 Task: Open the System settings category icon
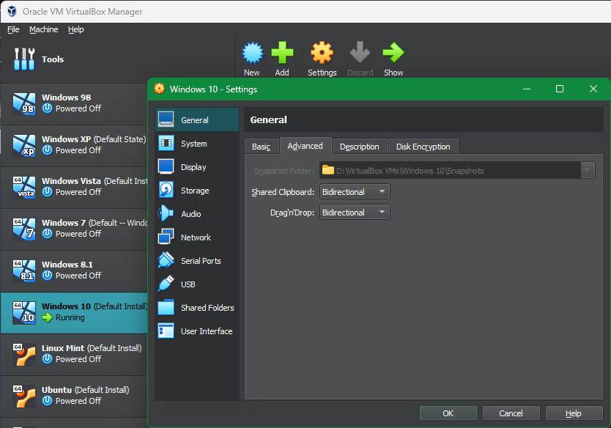(166, 143)
